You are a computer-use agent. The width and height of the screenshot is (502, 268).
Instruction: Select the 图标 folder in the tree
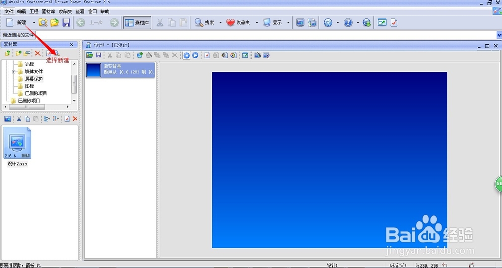click(x=29, y=86)
